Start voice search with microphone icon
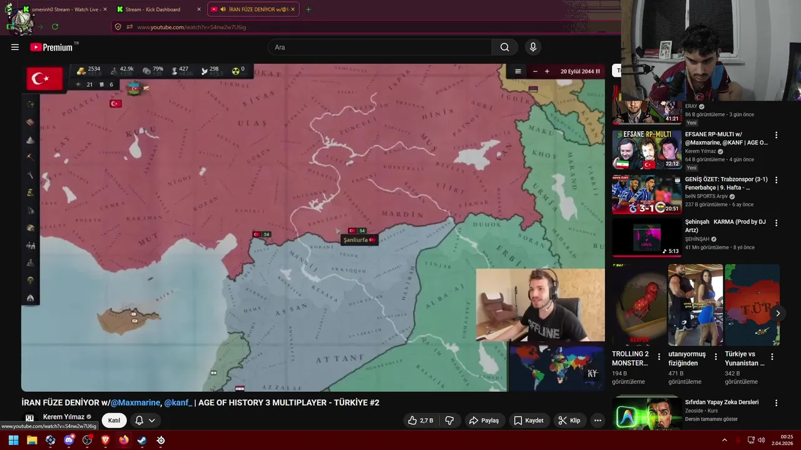 [x=533, y=47]
